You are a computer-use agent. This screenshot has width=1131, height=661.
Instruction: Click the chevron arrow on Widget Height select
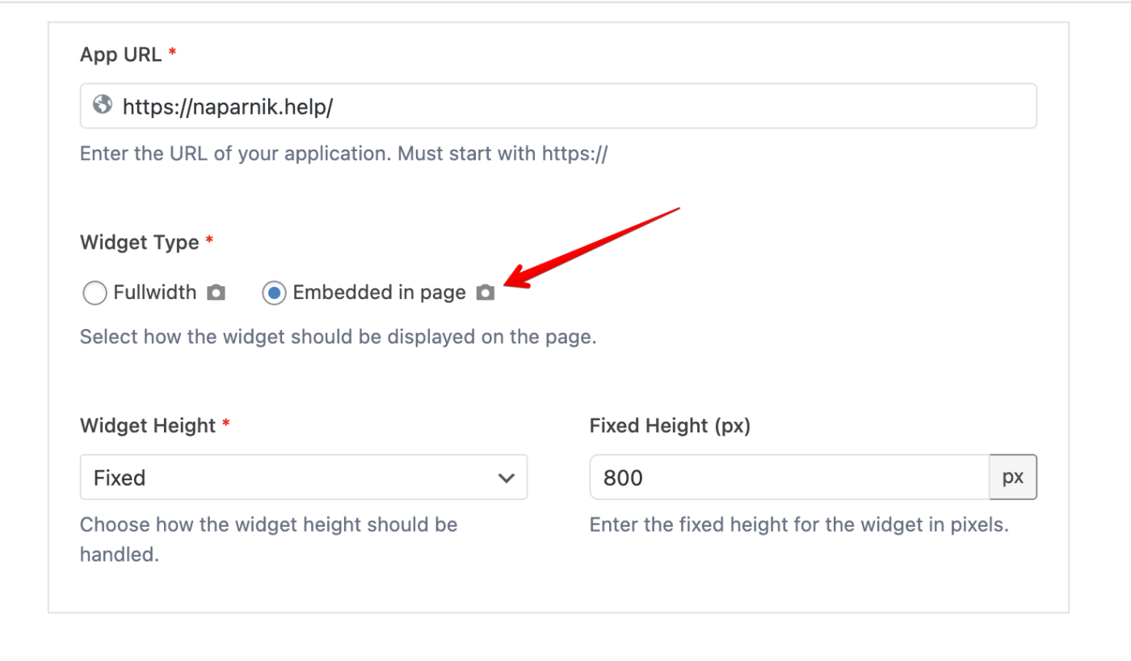pyautogui.click(x=507, y=478)
